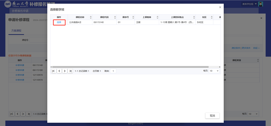Screen dimensions: 271x126
Task: Go to previous page in dialog pager
Action: pyautogui.click(x=59, y=71)
